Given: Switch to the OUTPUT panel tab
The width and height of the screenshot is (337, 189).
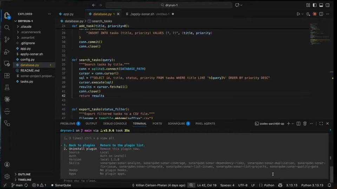Looking at the screenshot, I should coord(91,124).
